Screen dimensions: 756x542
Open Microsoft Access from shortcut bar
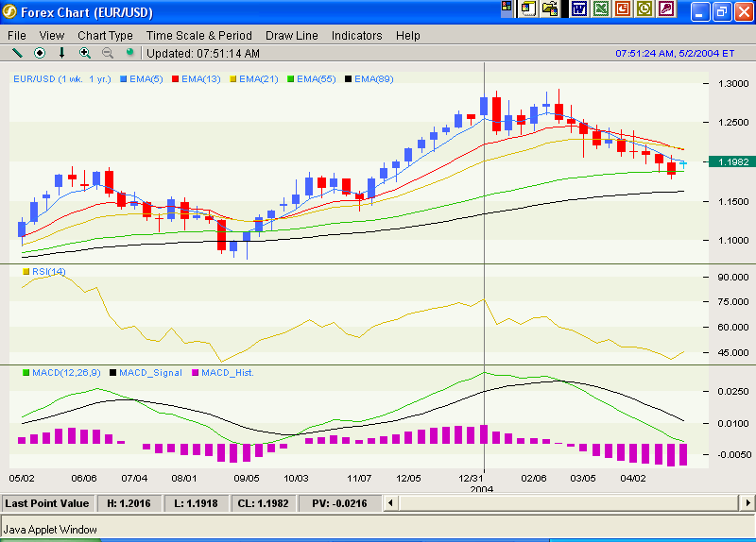tap(667, 8)
